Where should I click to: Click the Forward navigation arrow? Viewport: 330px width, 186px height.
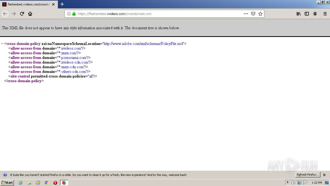coord(14,14)
